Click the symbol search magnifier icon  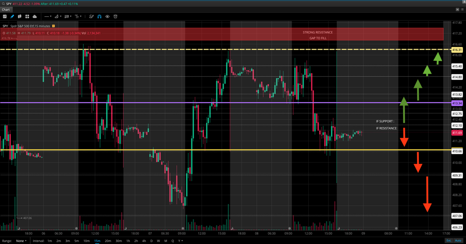(3, 3)
